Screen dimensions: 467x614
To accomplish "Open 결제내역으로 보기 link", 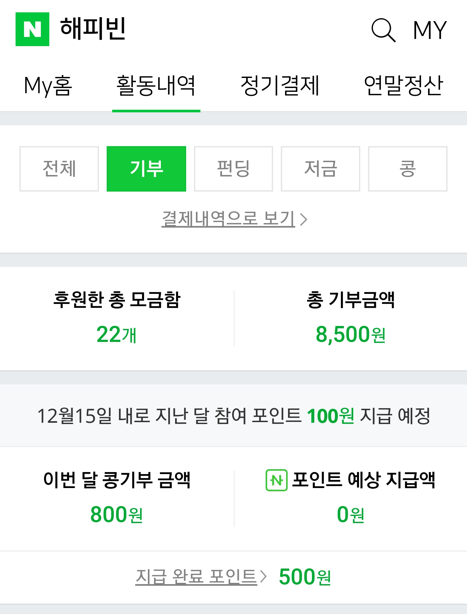I will click(228, 219).
